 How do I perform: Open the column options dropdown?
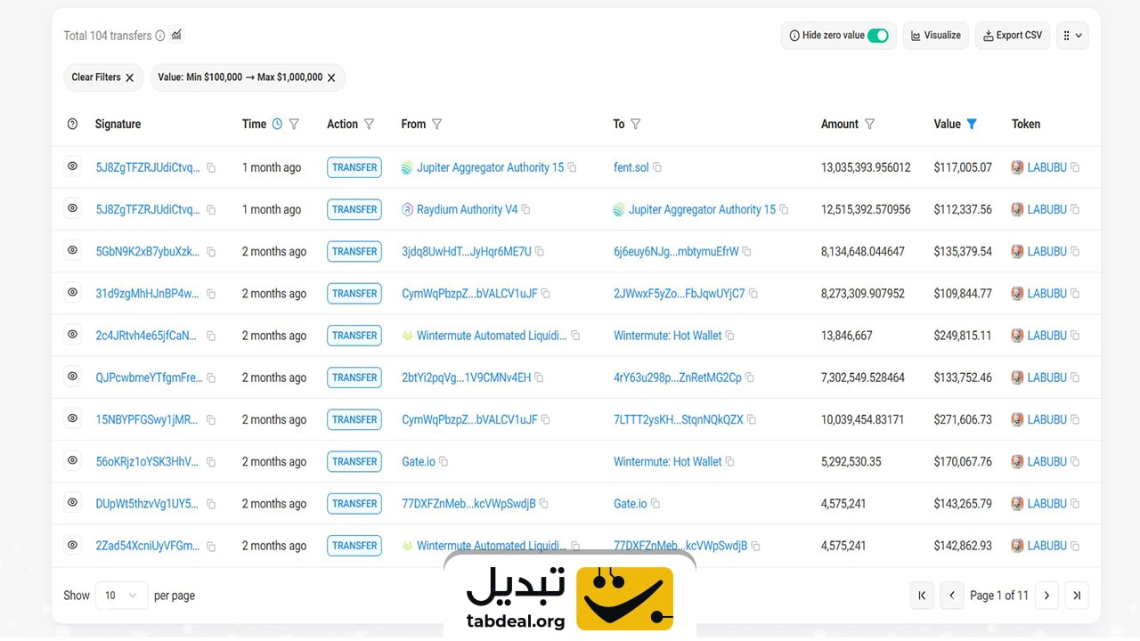(1072, 36)
